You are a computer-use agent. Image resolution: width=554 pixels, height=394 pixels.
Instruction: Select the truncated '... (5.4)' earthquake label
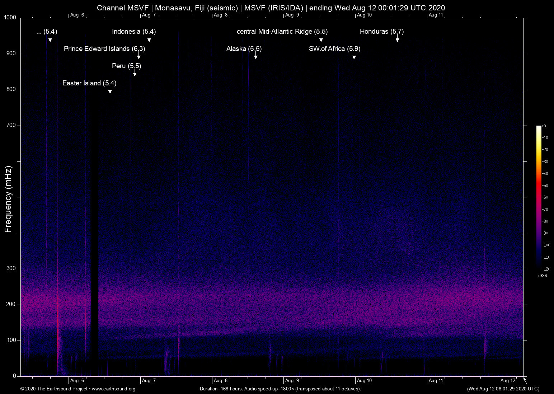[47, 32]
